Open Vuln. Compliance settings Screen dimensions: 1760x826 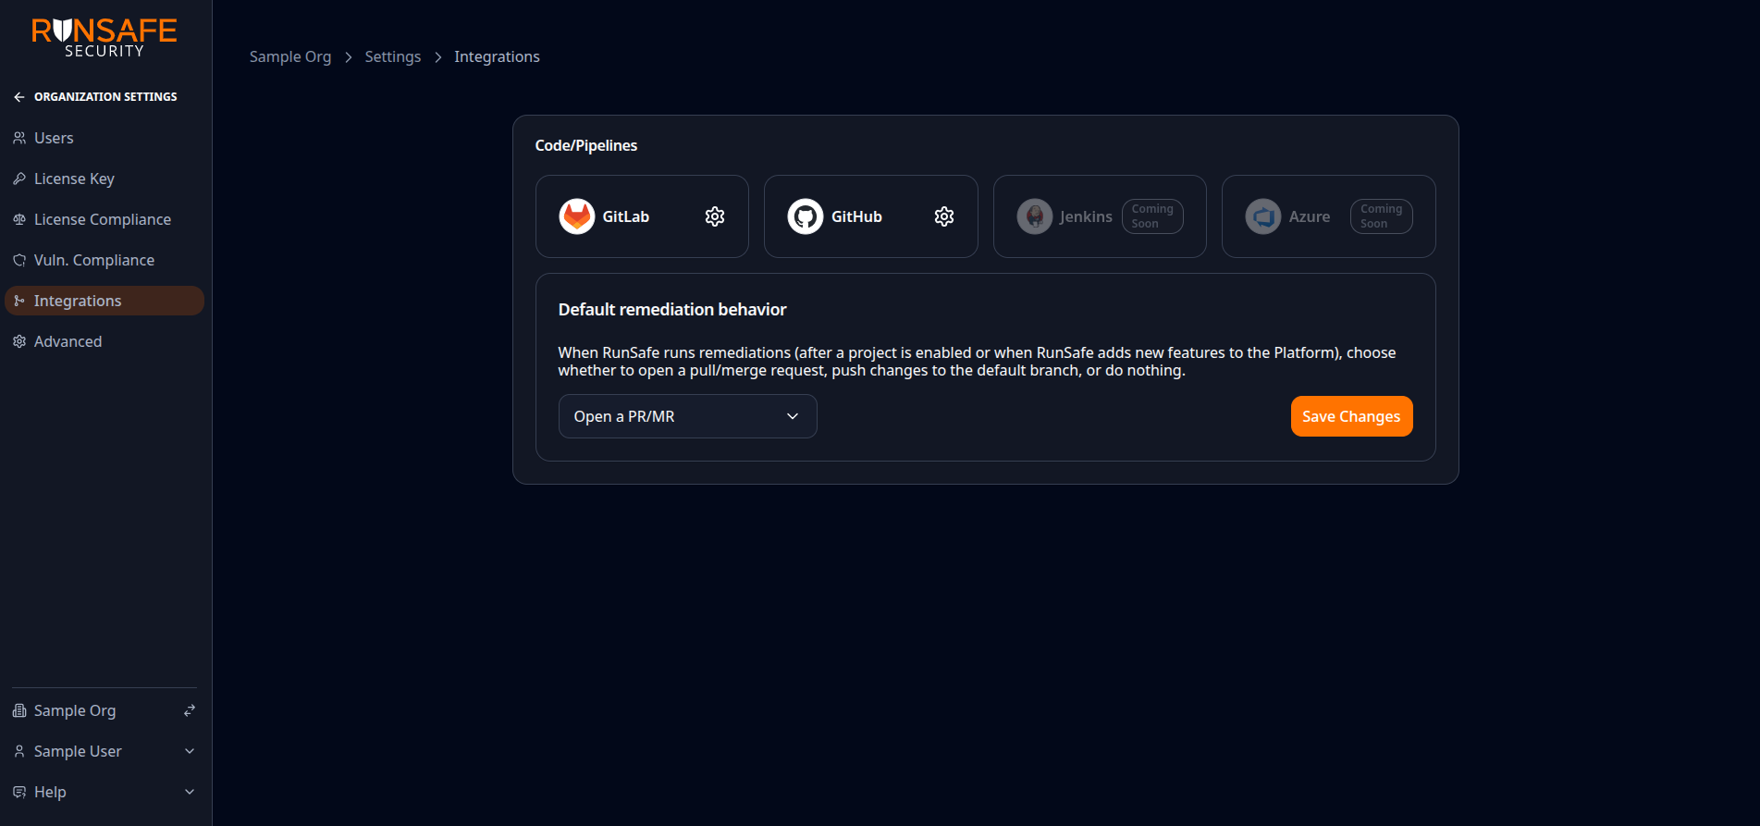click(x=105, y=260)
